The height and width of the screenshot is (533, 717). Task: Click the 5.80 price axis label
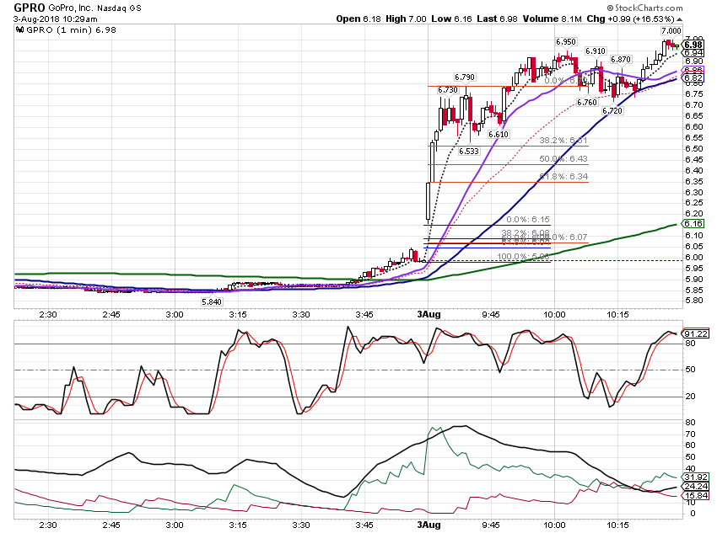point(693,301)
